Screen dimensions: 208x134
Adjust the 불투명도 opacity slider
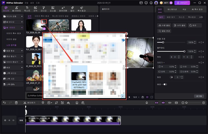tap(184, 51)
